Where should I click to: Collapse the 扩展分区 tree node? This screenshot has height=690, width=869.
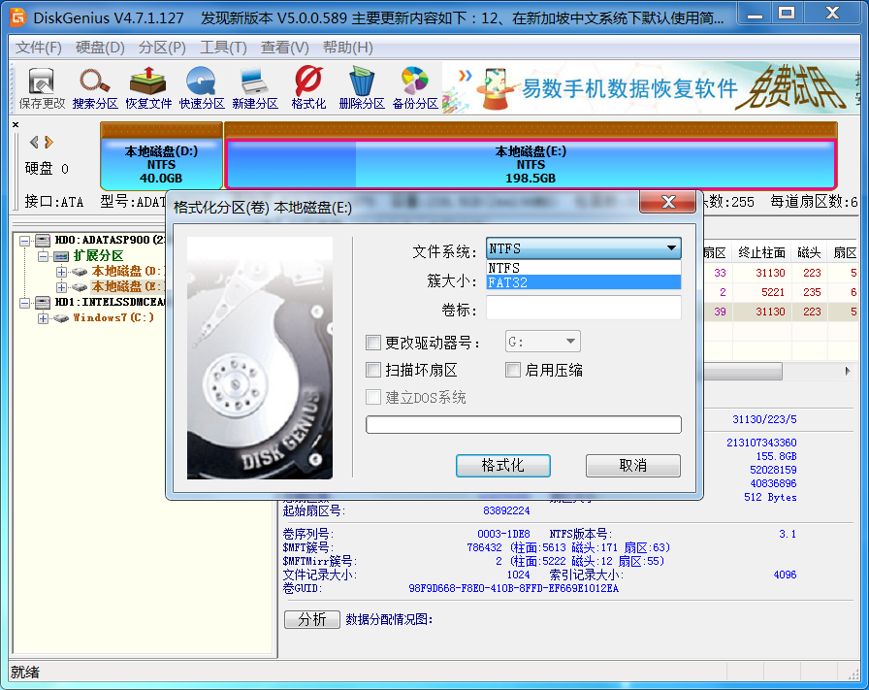pos(44,255)
